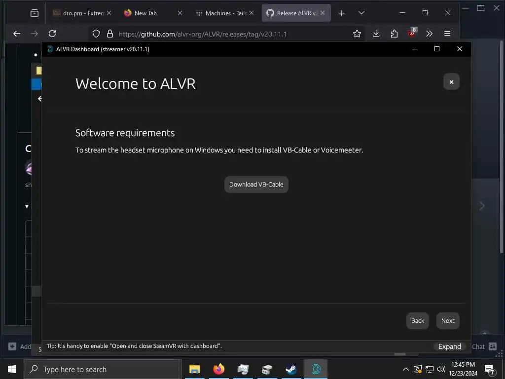The height and width of the screenshot is (379, 505).
Task: Open the Windows notification center
Action: pos(489,369)
